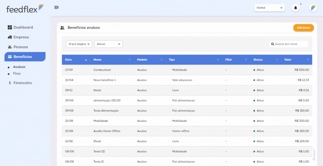Collapse sidebar with hamburger menu icon
Viewport: 323px width, 166px height.
[x=56, y=7]
